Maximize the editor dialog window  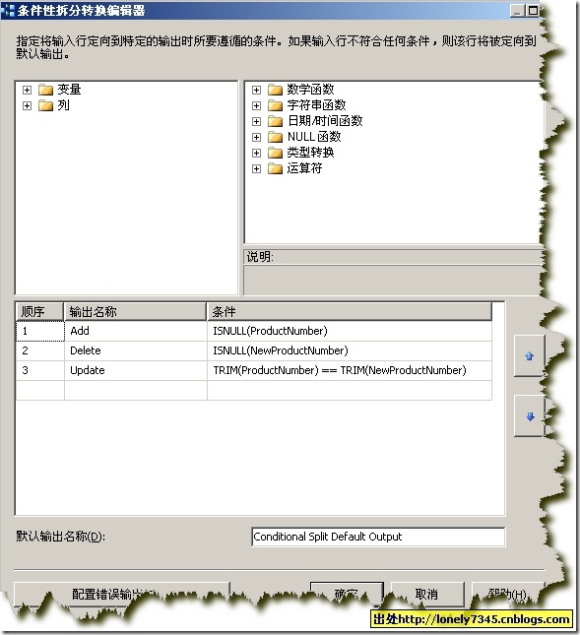[532, 11]
